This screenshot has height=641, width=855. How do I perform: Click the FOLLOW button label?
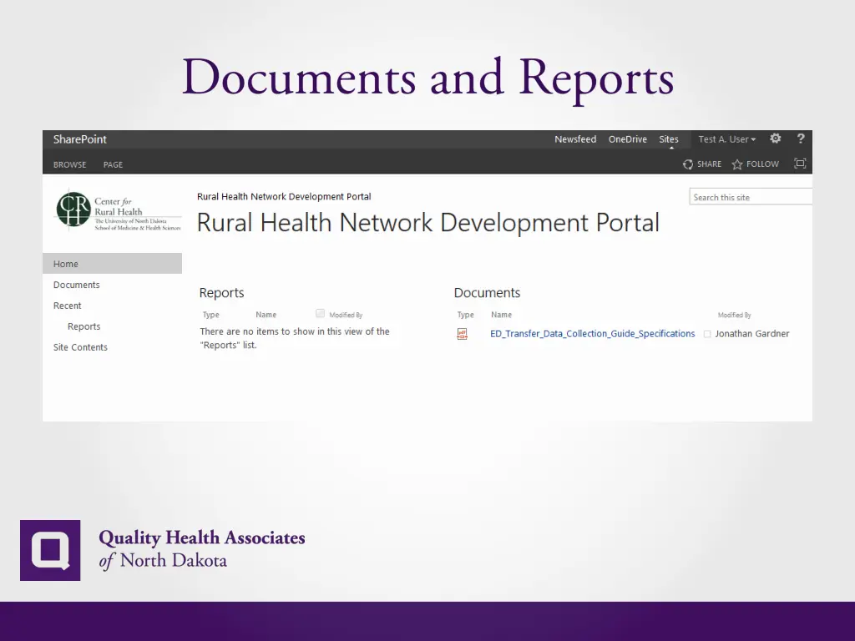[762, 164]
